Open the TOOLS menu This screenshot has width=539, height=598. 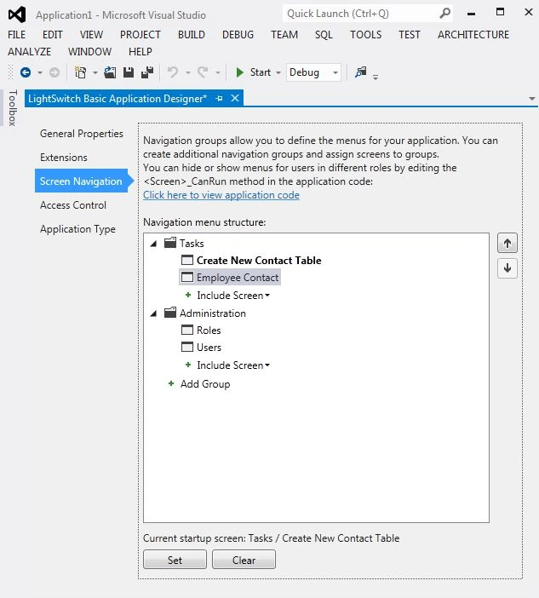(366, 35)
